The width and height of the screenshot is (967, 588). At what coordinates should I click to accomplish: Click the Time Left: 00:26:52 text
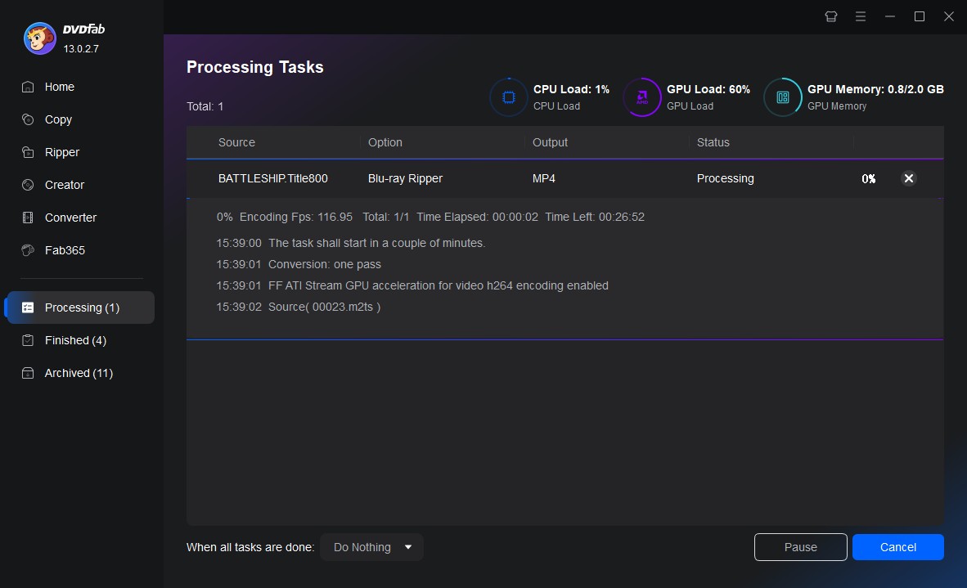[x=595, y=217]
